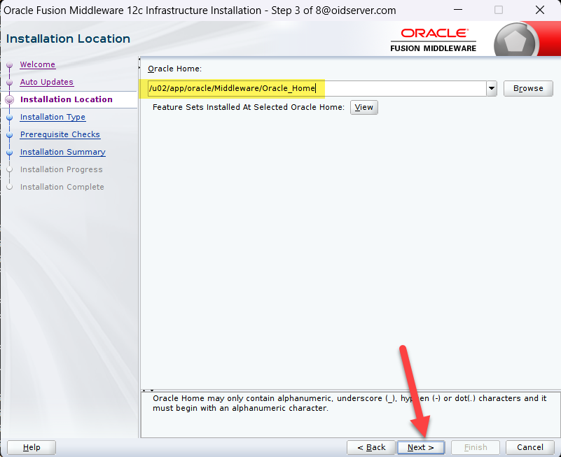The image size is (561, 457).
Task: Cancel the installation
Action: 529,447
